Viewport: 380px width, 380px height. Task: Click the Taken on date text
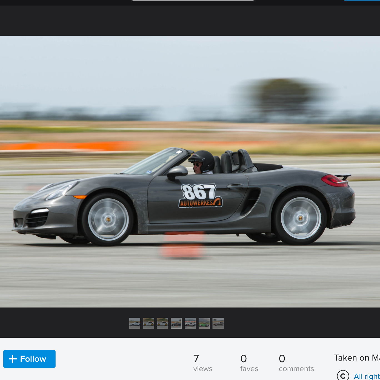[357, 358]
